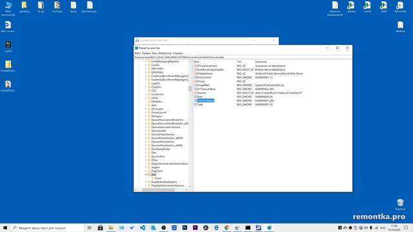Launch Visual Studio Code from the taskbar
Viewport: 413px width, 232px height.
[143, 227]
